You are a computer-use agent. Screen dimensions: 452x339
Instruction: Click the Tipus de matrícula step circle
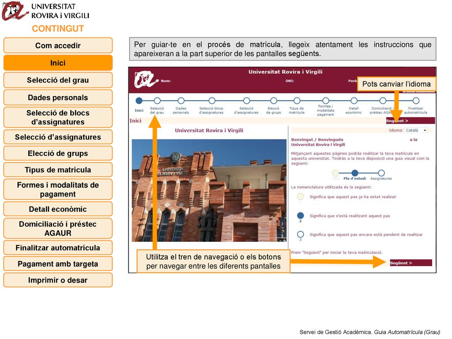297,101
